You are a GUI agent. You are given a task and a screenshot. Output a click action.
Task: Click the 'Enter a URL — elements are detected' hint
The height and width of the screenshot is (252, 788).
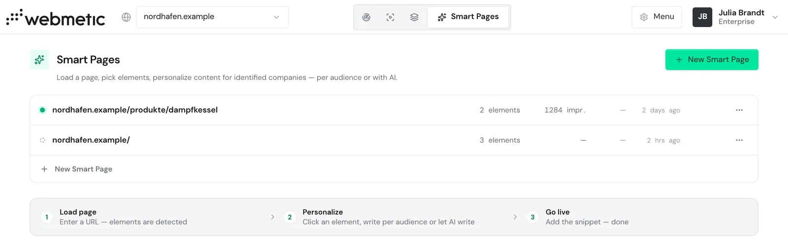pyautogui.click(x=123, y=222)
